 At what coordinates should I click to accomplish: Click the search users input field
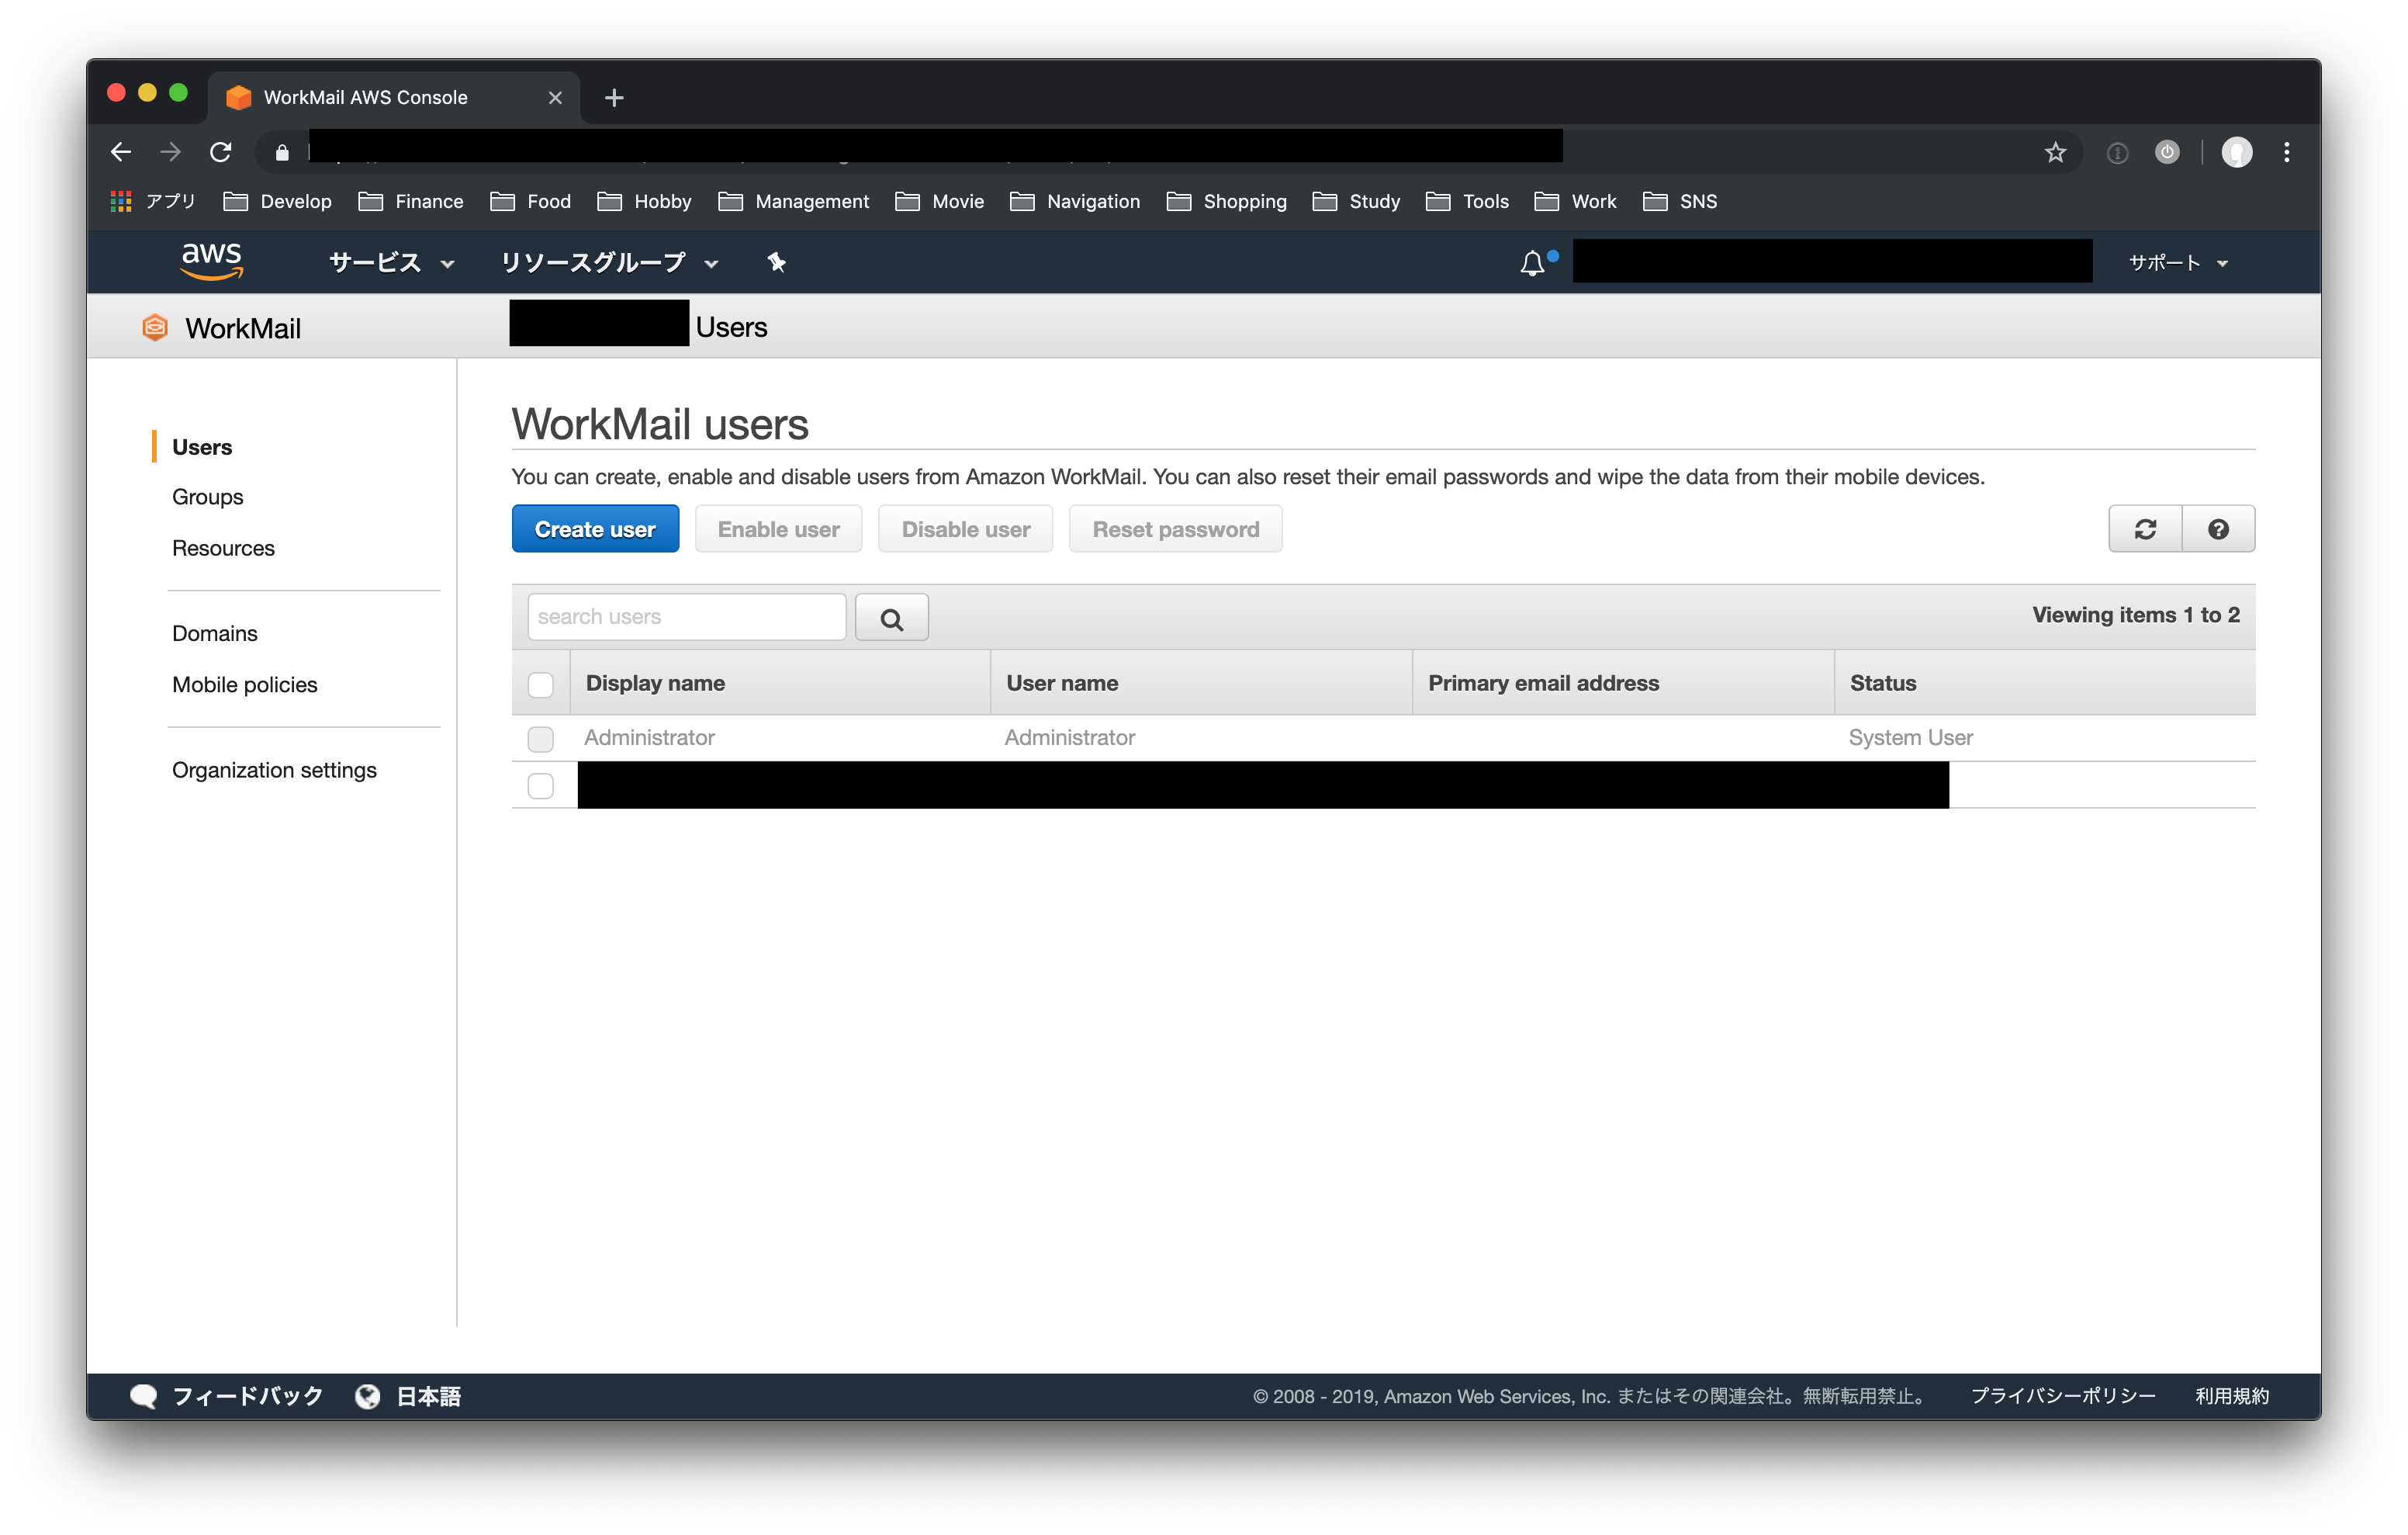[x=686, y=618]
